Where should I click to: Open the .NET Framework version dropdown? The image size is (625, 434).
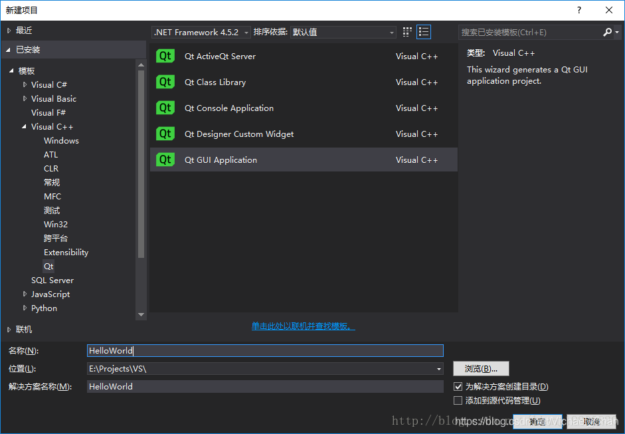tap(201, 33)
